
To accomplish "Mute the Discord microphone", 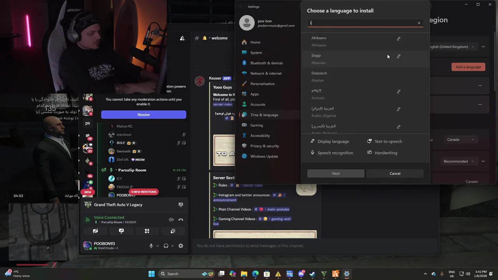I will [151, 246].
